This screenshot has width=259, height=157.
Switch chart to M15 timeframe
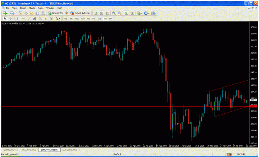[77, 19]
